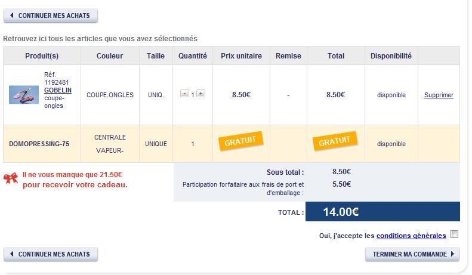This screenshot has width=472, height=275.
Task: Decrease quantity with the minus icon
Action: (184, 94)
